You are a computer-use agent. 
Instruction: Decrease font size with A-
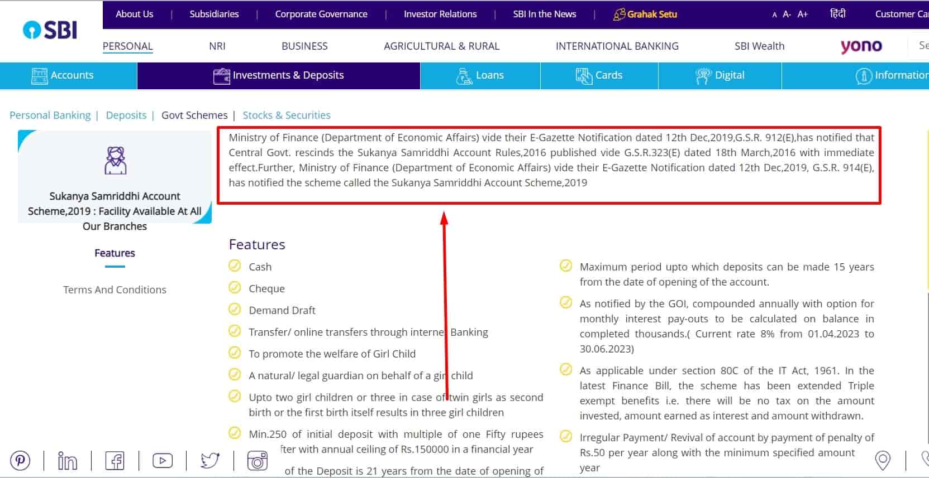787,15
